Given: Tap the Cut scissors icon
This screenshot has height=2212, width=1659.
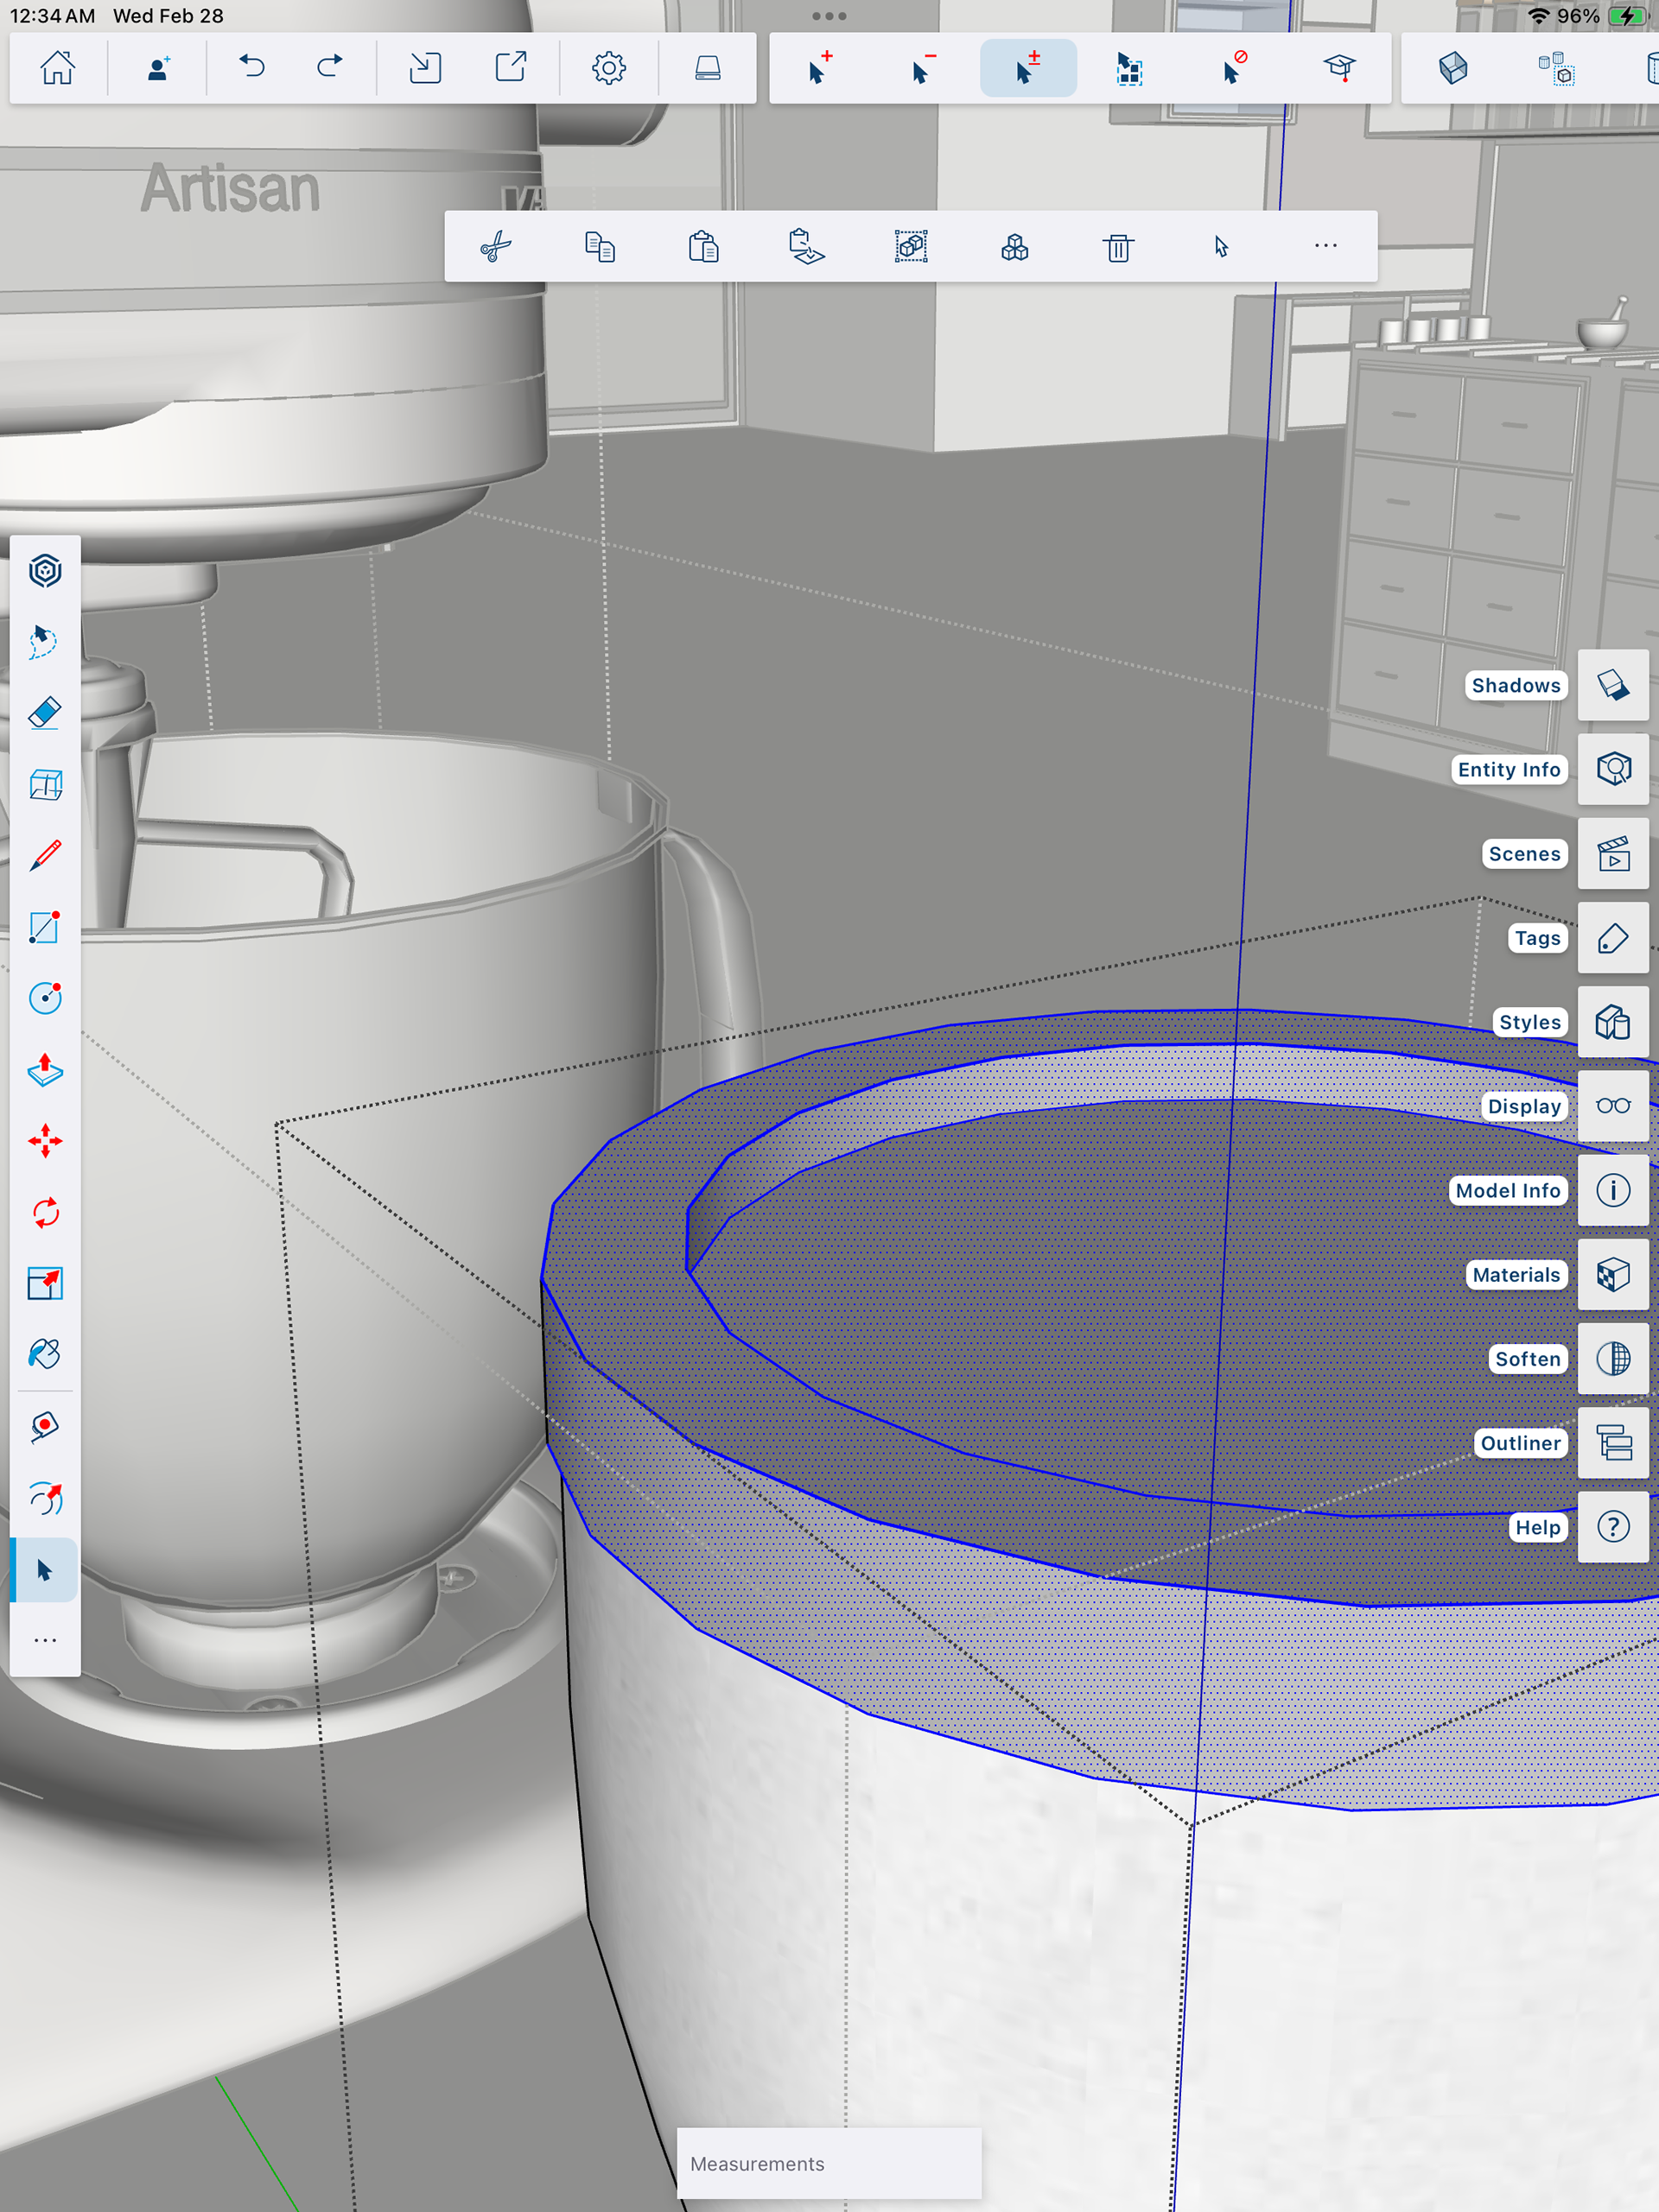Looking at the screenshot, I should tap(496, 246).
